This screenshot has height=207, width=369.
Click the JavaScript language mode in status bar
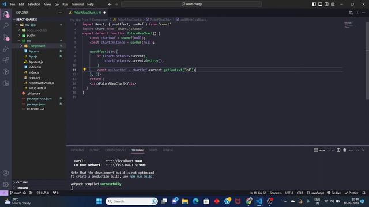click(315, 193)
